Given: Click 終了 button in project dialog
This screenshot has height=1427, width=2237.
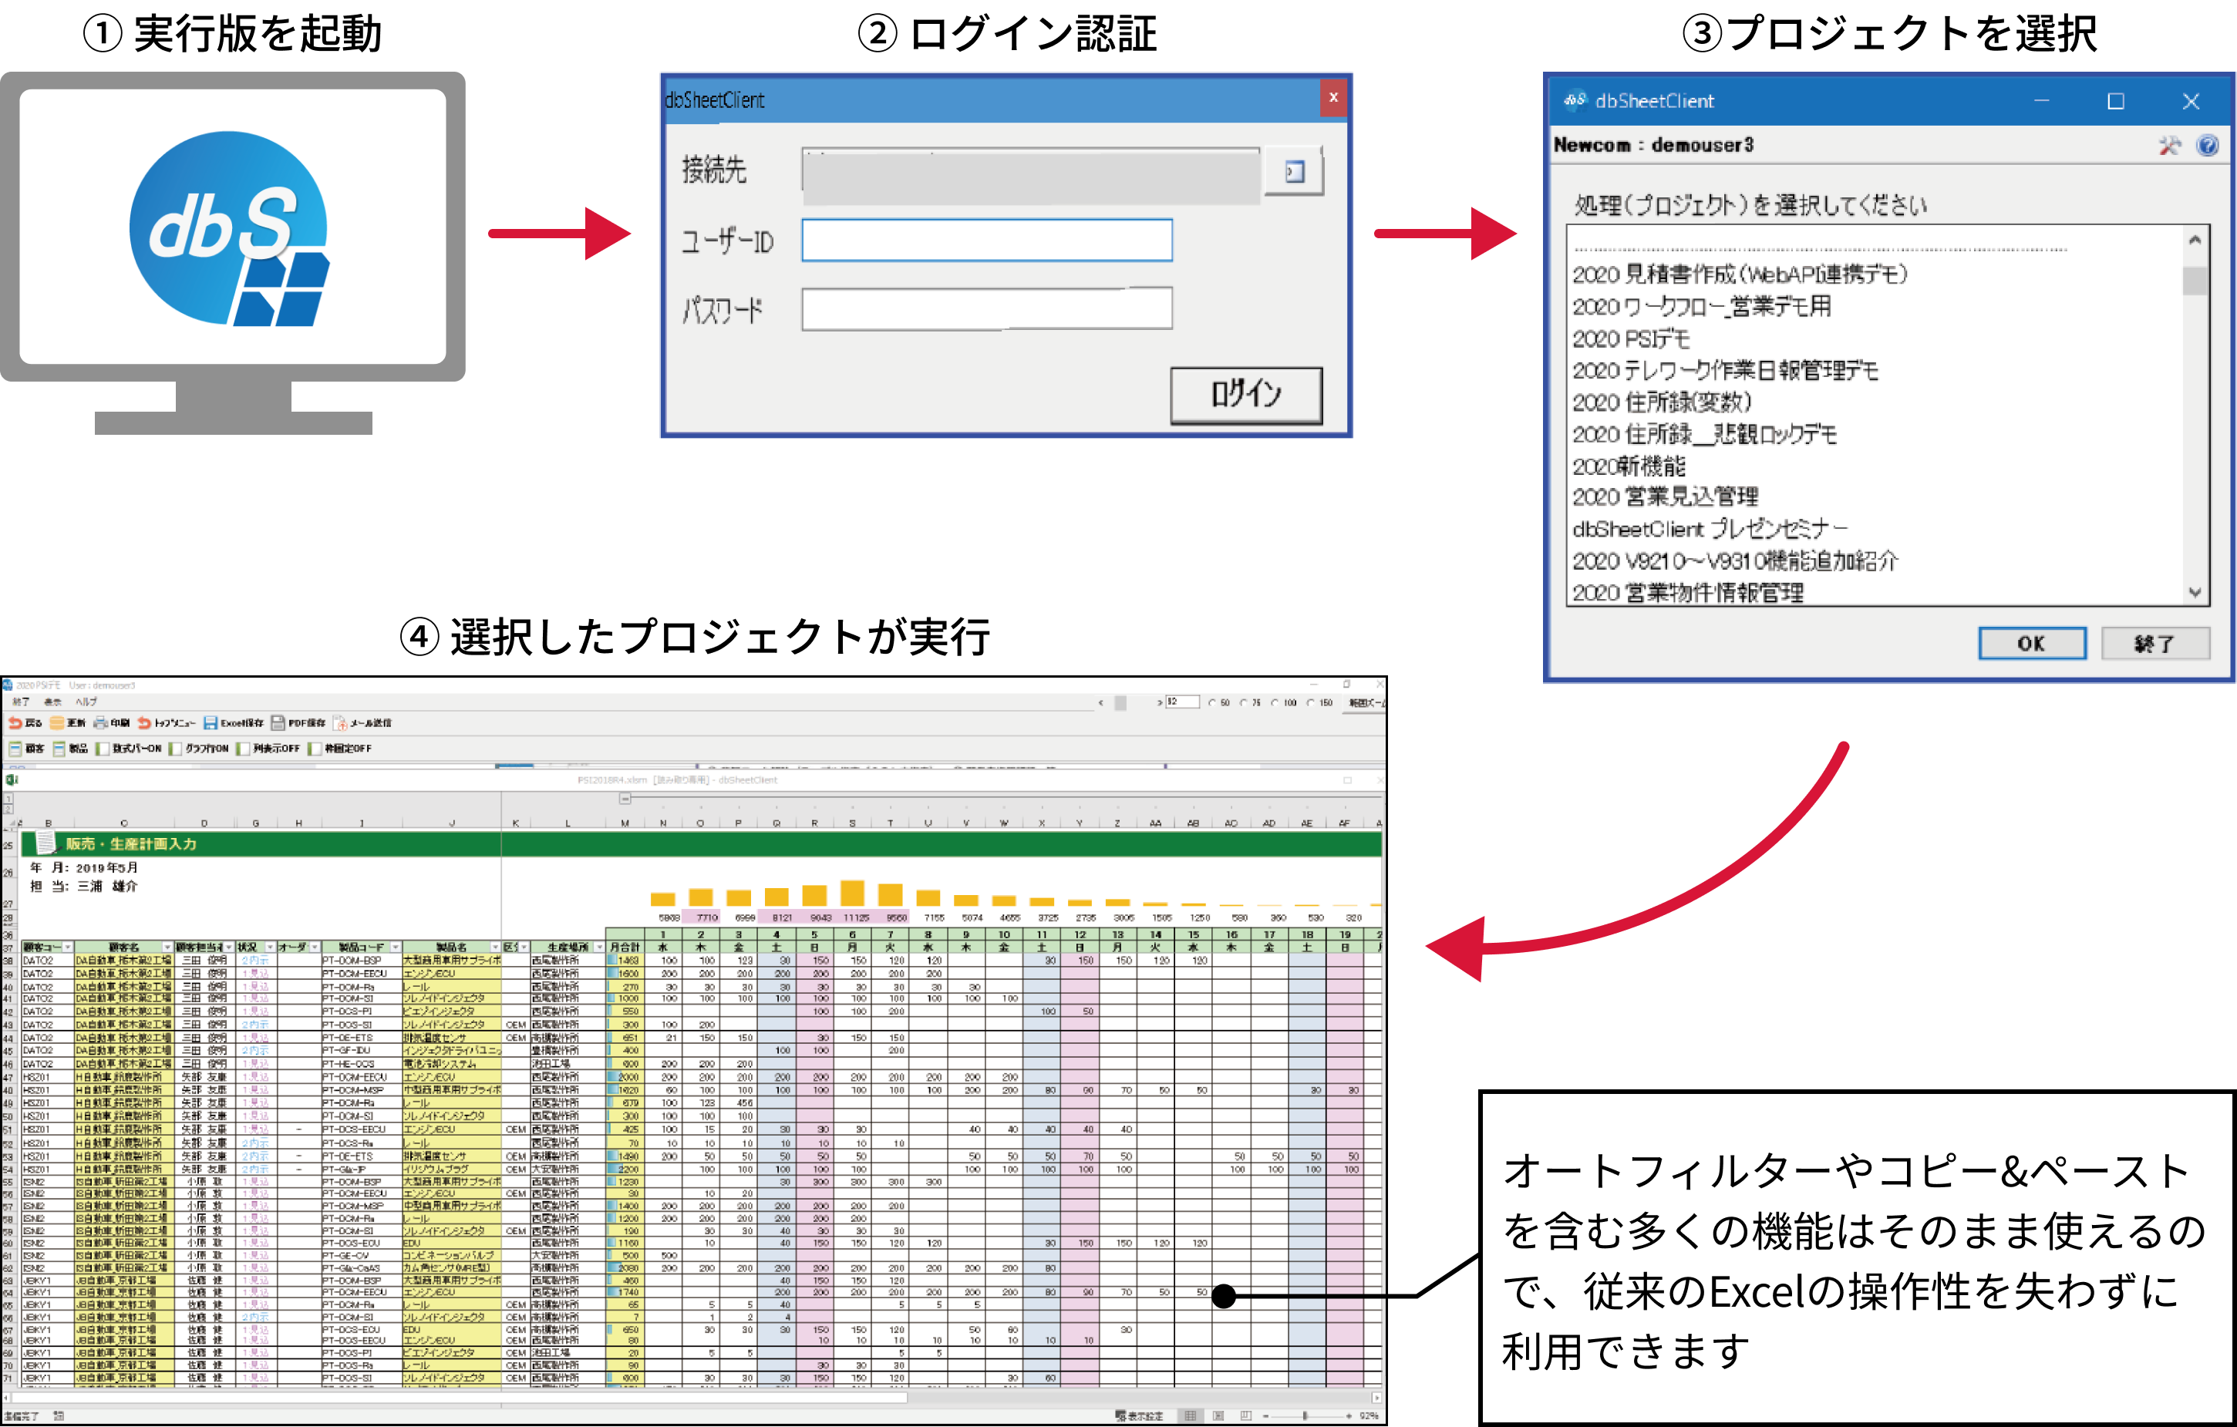Looking at the screenshot, I should tap(2154, 644).
